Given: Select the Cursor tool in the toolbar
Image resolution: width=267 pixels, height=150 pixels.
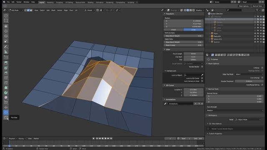Looking at the screenshot, I should tap(6, 15).
